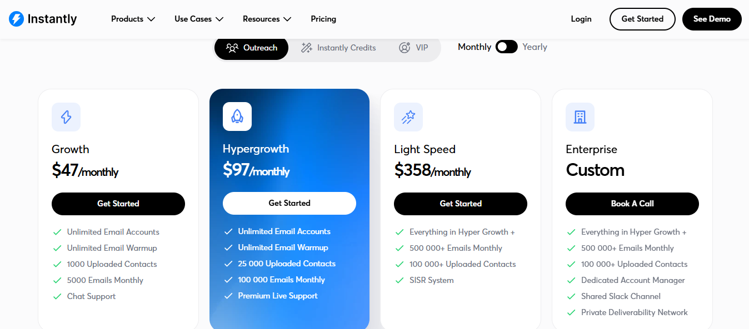
Task: Open the Use Cases dropdown
Action: click(x=198, y=18)
